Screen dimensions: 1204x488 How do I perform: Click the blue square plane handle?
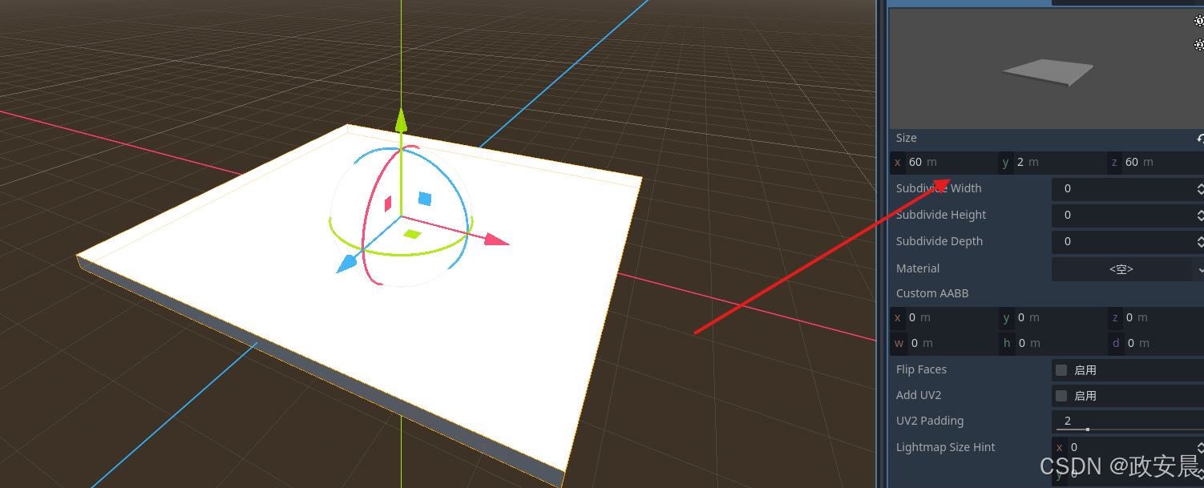425,198
